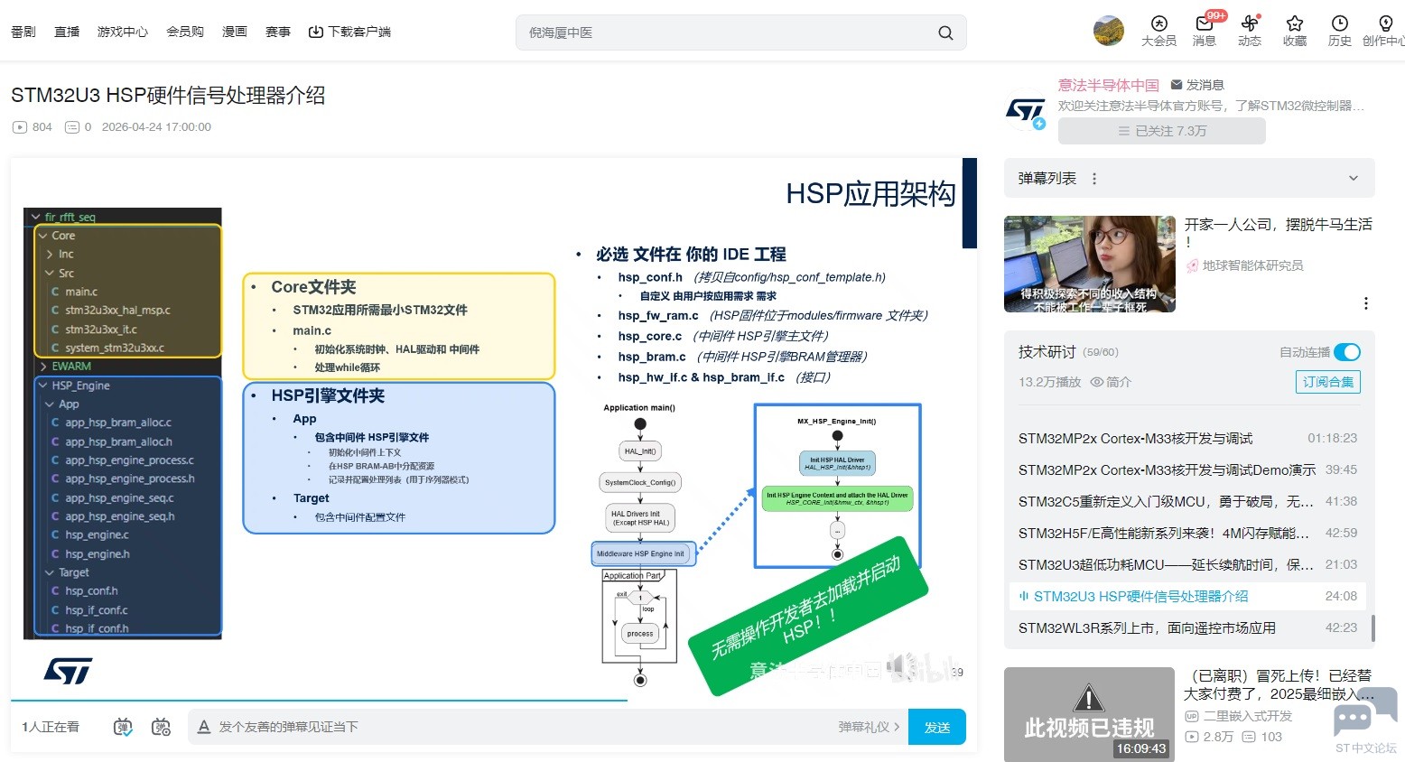Screen dimensions: 1405x762
Task: Open the (已离职) 冒死上传 video title
Action: [x=1279, y=684]
